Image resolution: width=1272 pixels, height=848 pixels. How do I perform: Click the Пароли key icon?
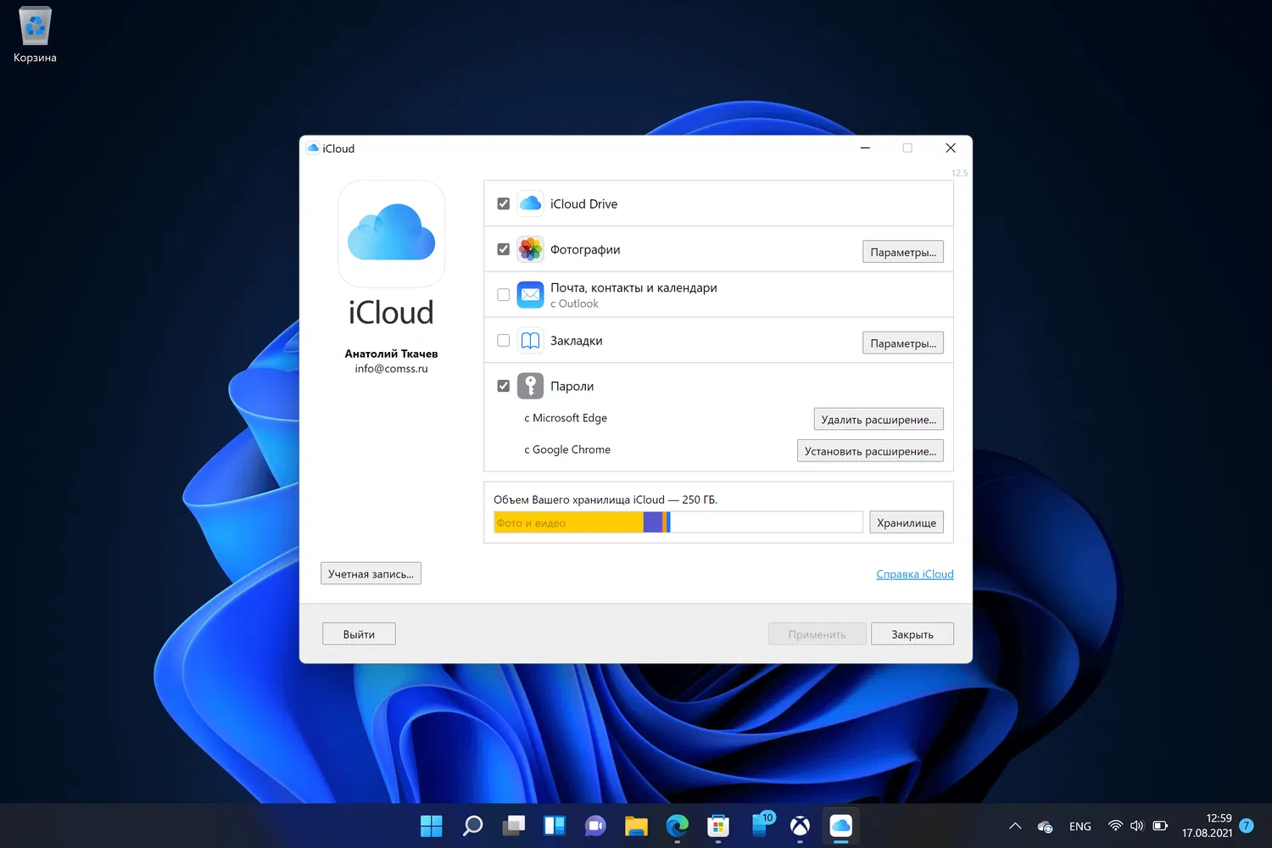(x=530, y=386)
